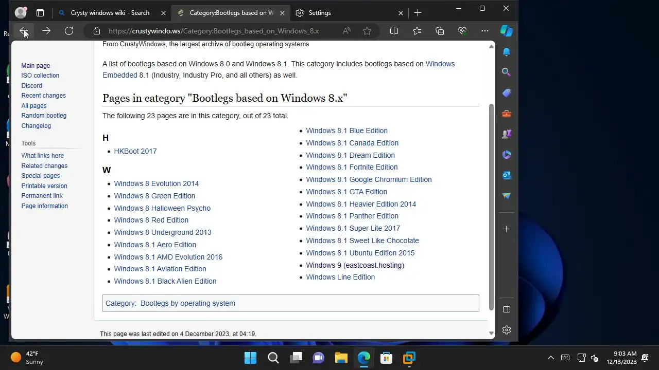Open the profile avatar icon
This screenshot has width=659, height=370.
(x=21, y=12)
